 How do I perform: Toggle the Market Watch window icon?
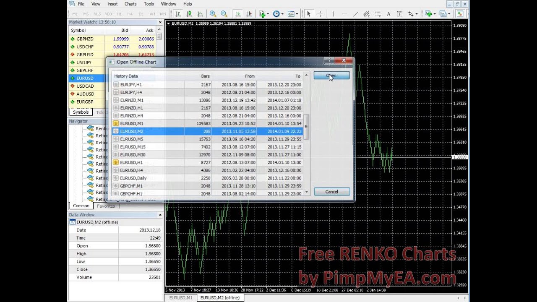tap(460, 14)
